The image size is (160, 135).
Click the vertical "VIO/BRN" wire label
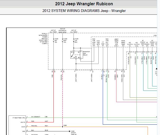pyautogui.click(x=115, y=77)
